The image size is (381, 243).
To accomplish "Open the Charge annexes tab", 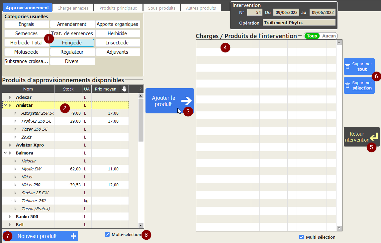I will point(73,8).
